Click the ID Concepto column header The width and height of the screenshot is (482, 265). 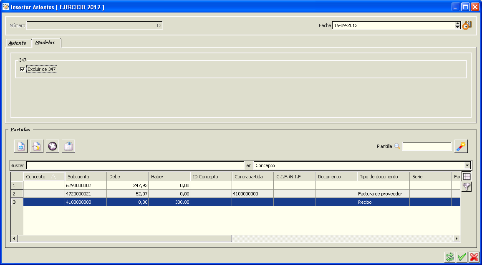coord(211,177)
